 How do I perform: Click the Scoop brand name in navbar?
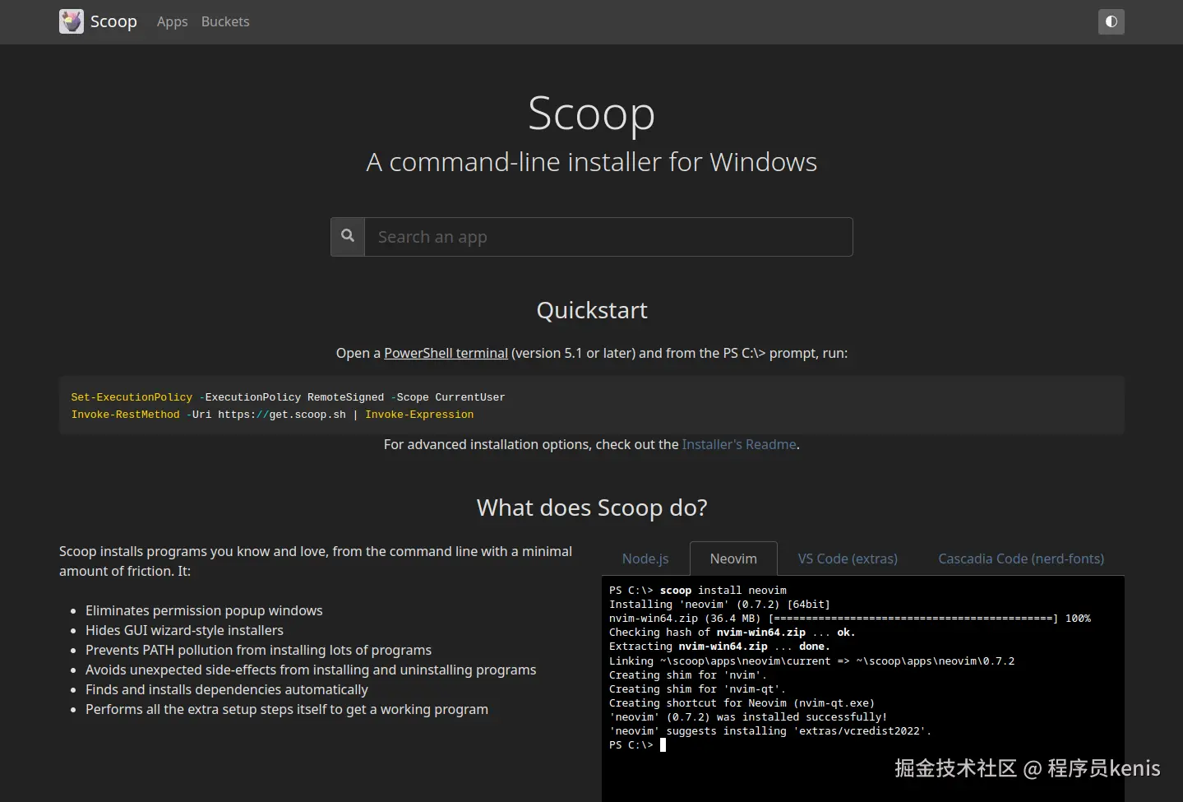pyautogui.click(x=113, y=21)
